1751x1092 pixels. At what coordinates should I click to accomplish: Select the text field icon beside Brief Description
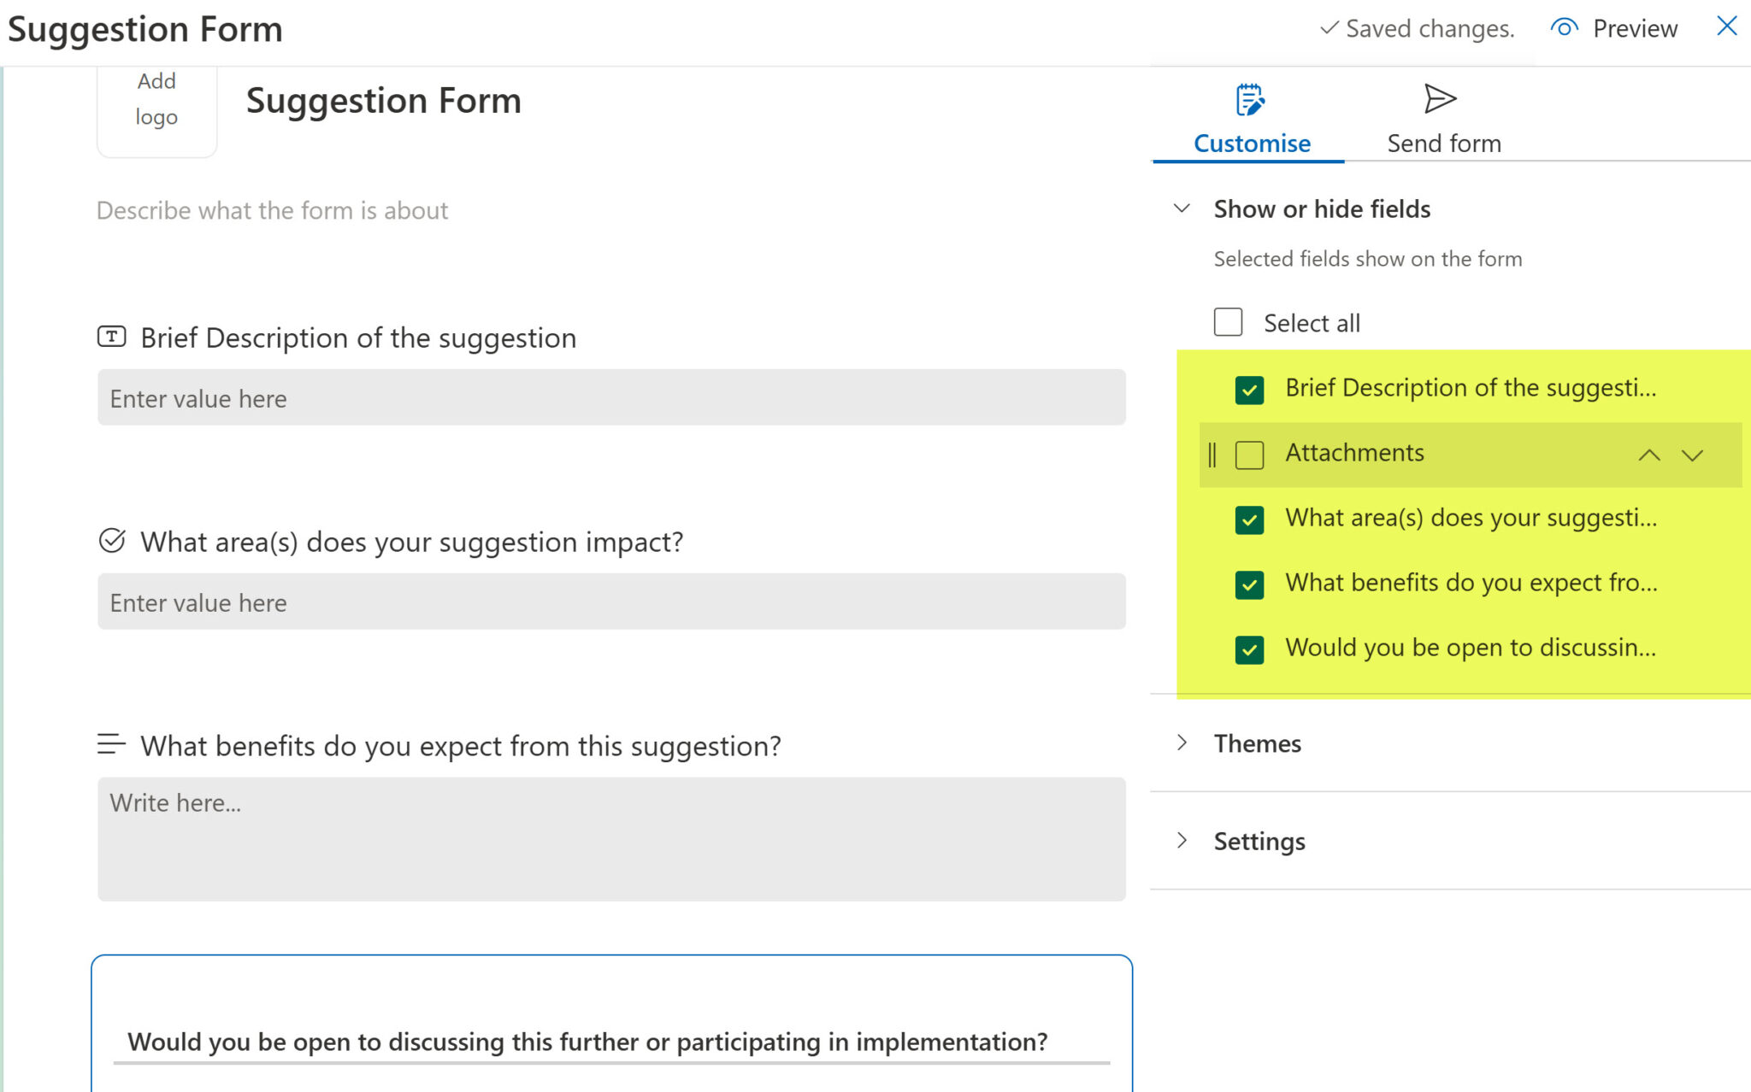tap(111, 338)
